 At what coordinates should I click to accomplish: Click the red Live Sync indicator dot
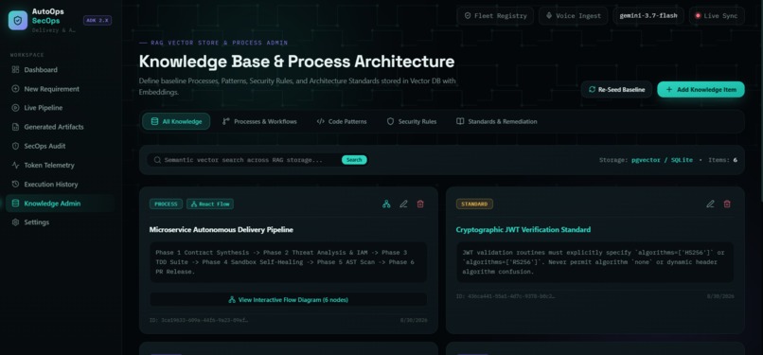tap(698, 15)
